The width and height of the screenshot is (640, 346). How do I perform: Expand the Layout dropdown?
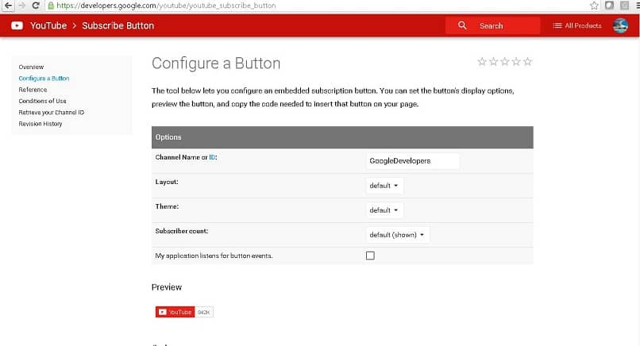pos(386,186)
